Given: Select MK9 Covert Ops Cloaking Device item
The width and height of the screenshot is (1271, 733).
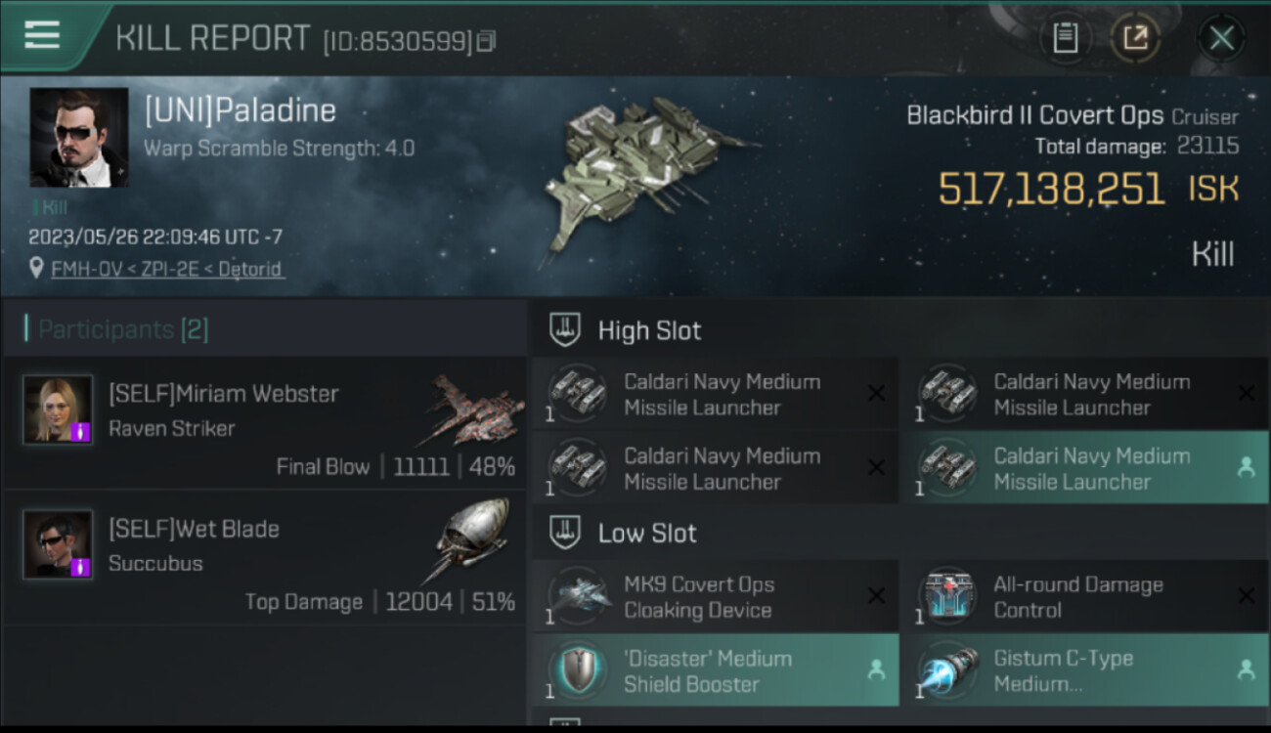Looking at the screenshot, I should [x=715, y=596].
